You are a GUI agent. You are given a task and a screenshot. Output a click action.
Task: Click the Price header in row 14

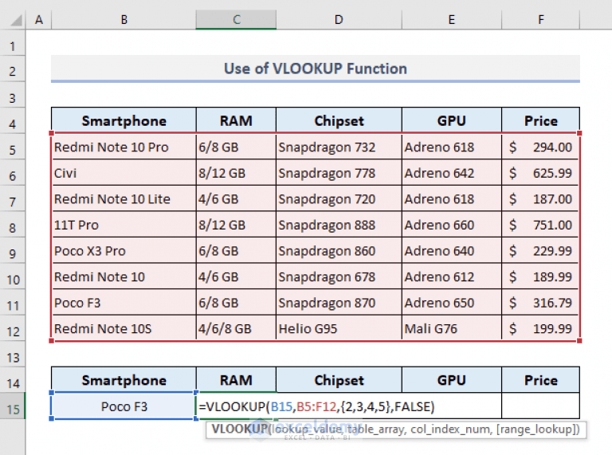(540, 380)
